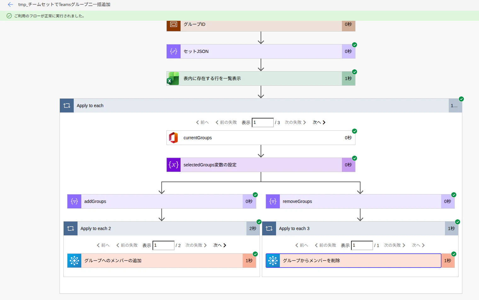Collapse the Apply to each 3 loop
Image resolution: width=479 pixels, height=300 pixels.
coord(360,228)
